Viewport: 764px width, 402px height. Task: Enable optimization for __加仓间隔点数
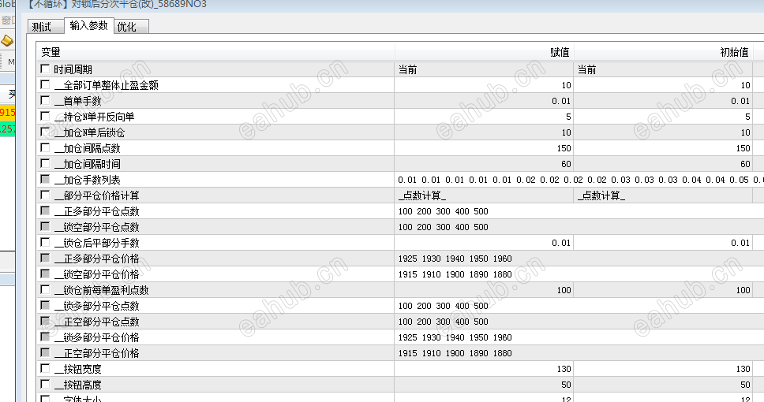tap(45, 147)
